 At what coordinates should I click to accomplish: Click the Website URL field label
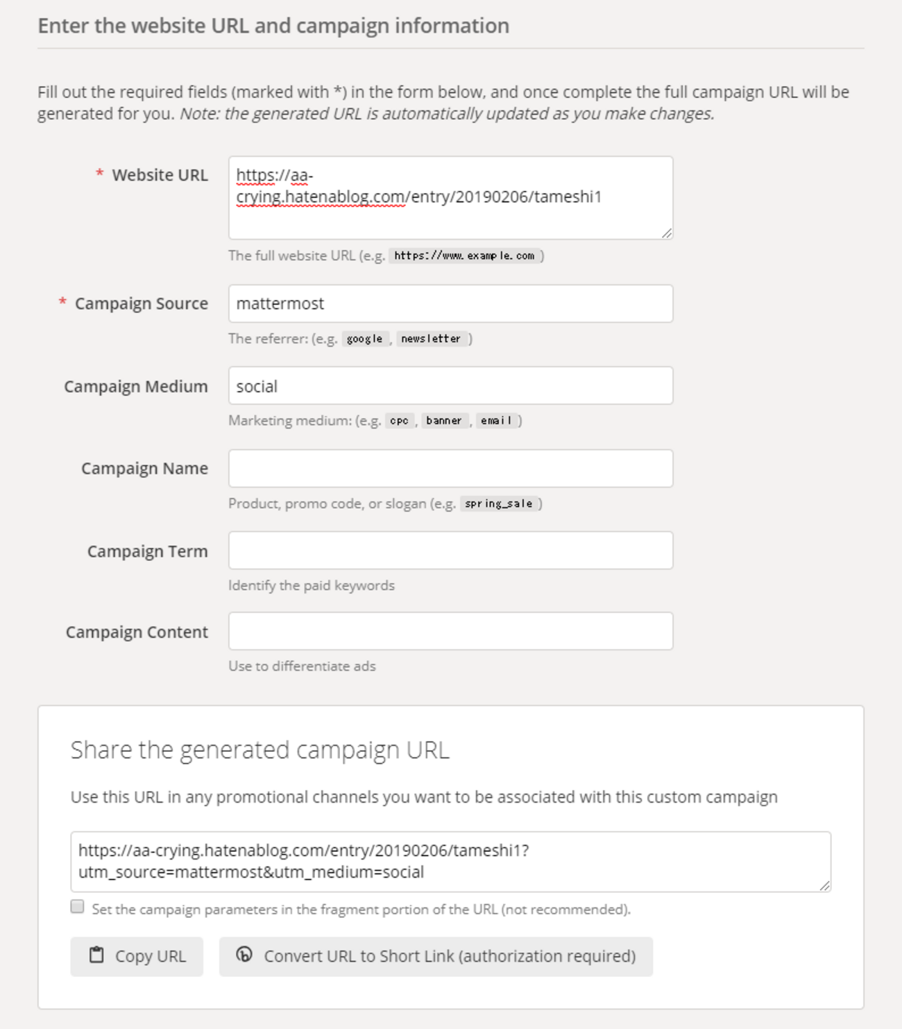160,175
